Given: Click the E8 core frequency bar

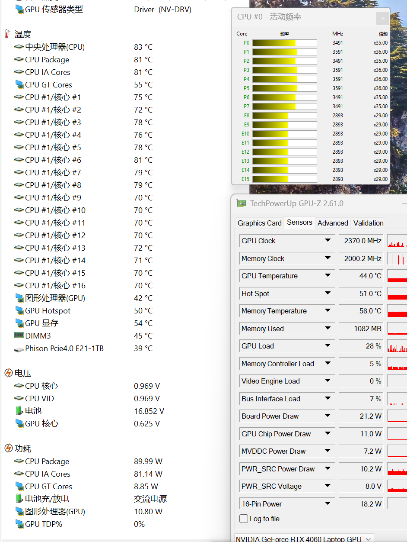Looking at the screenshot, I should tap(285, 116).
